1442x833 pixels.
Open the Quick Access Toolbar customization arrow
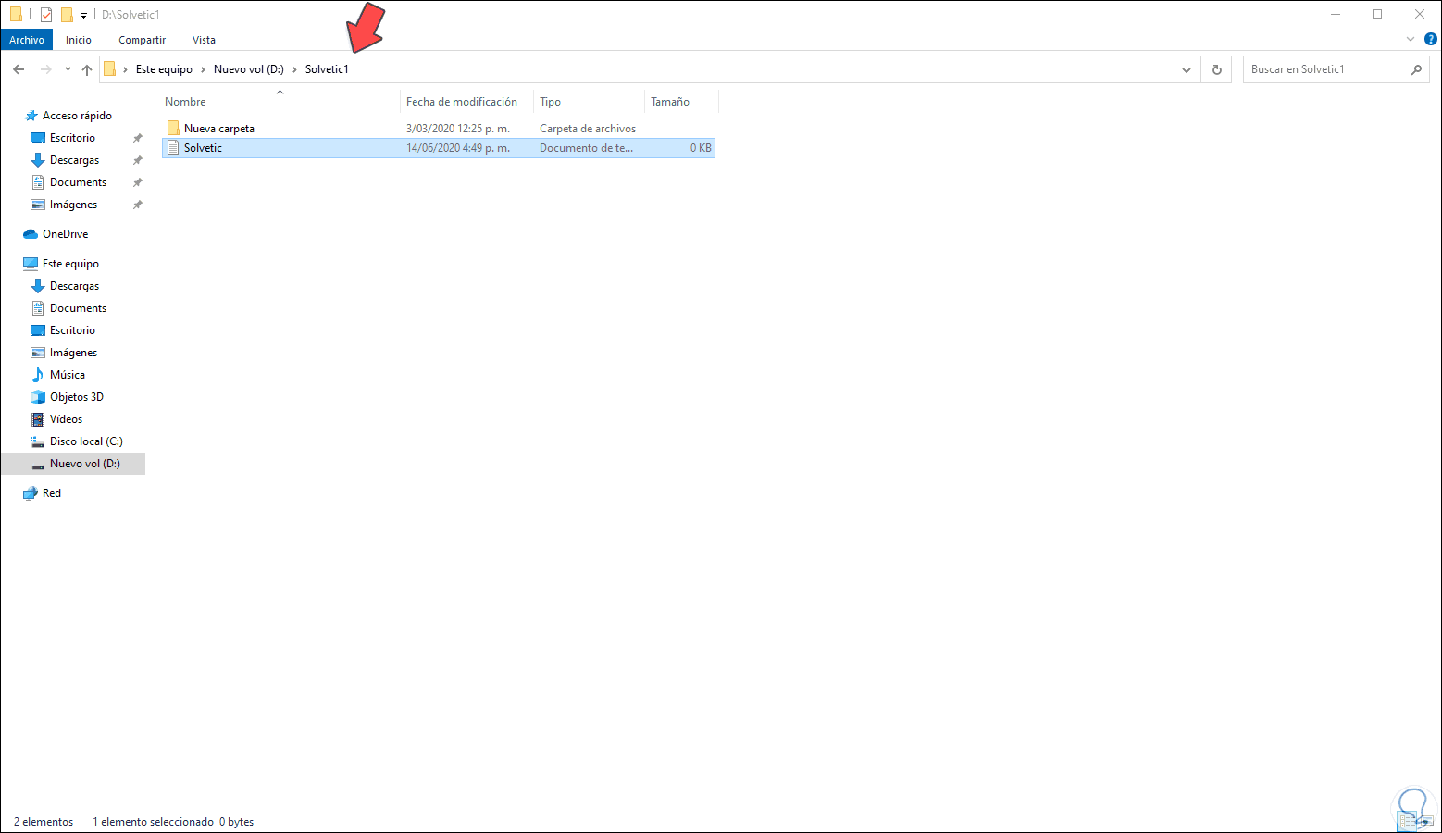click(x=82, y=14)
